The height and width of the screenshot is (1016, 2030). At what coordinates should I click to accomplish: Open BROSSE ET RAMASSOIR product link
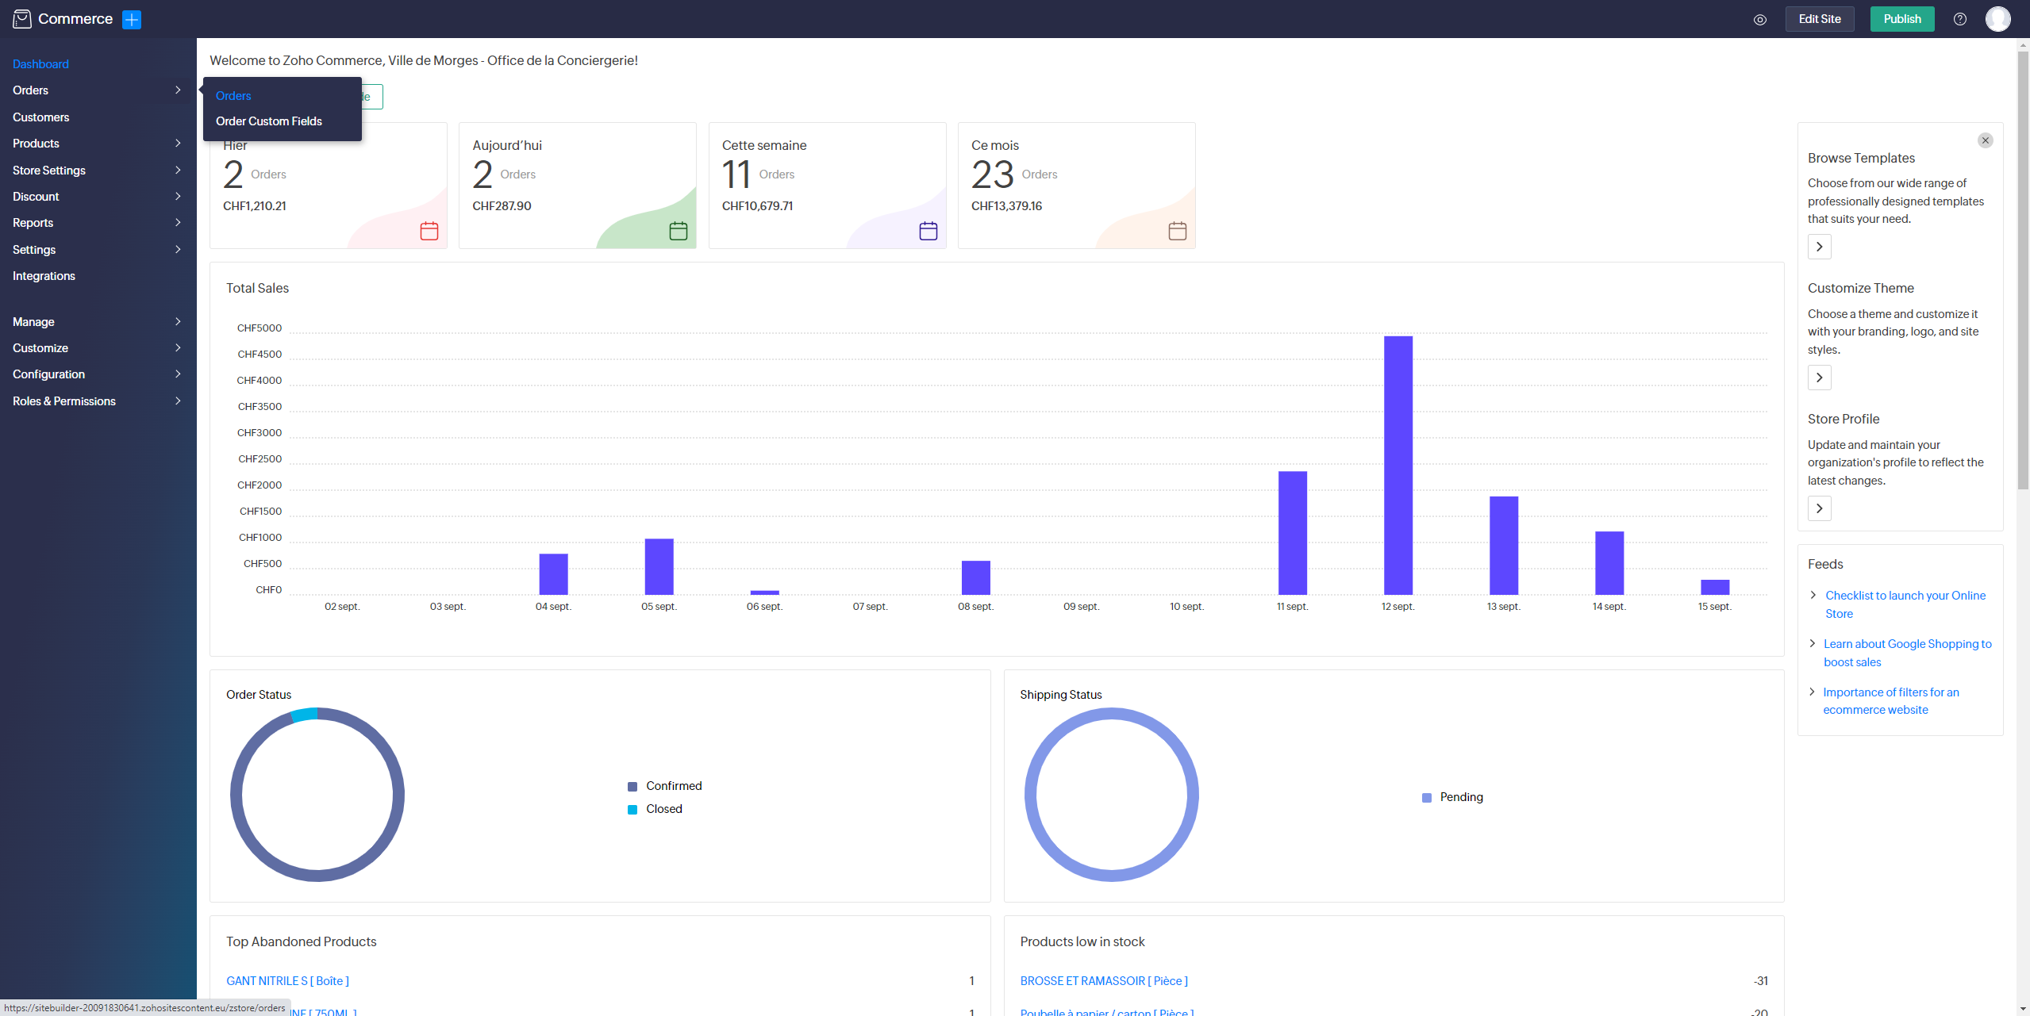(x=1103, y=981)
